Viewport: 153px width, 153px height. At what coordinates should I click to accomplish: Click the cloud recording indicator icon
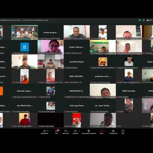[x=148, y=20]
